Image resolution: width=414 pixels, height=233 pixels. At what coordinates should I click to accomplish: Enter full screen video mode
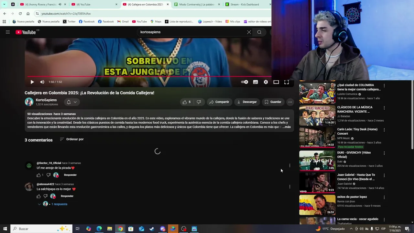click(287, 82)
